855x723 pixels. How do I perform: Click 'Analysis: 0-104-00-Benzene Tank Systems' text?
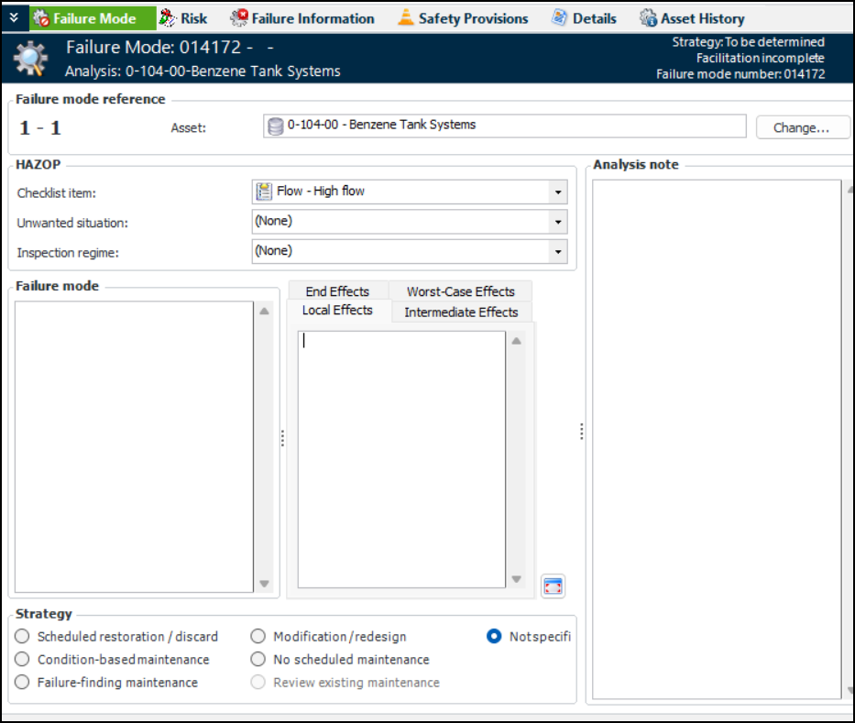pos(203,71)
